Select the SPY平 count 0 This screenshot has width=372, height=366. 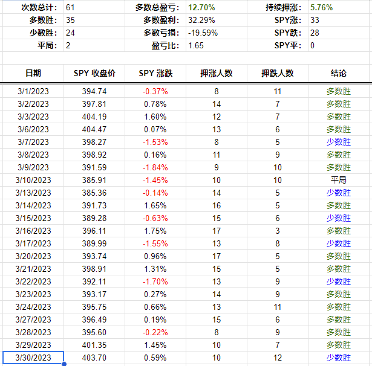point(339,45)
